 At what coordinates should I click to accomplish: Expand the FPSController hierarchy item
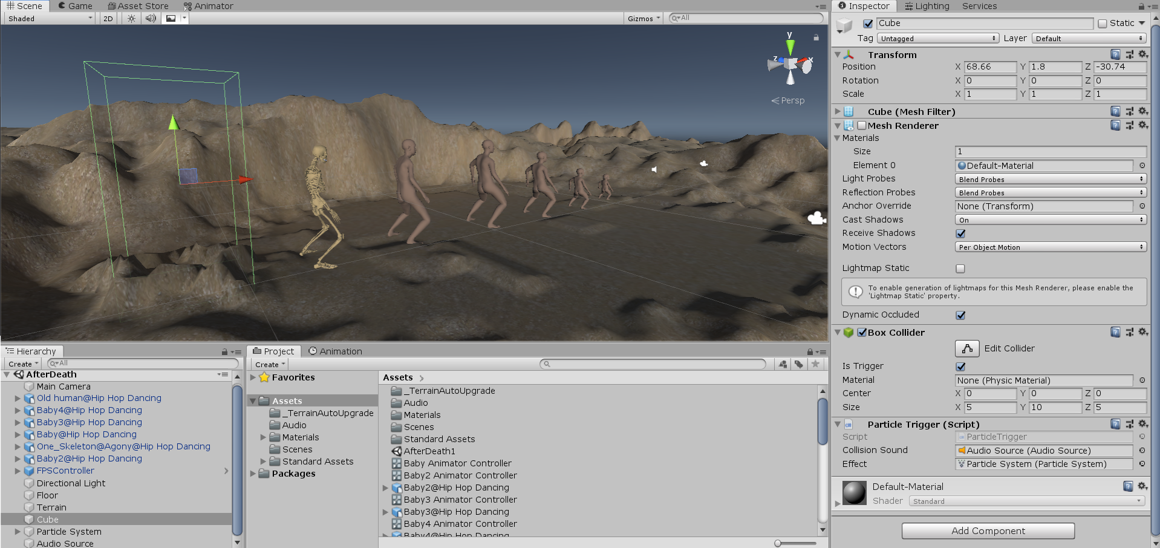point(18,471)
